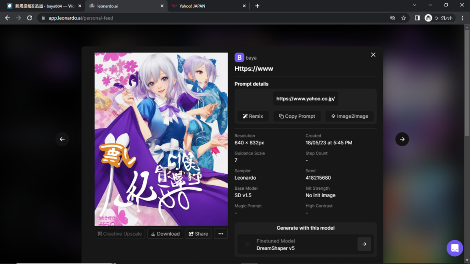Click the Remix button

pos(253,116)
